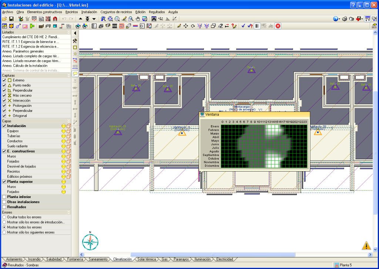Click the eraser delete icon

220,26
